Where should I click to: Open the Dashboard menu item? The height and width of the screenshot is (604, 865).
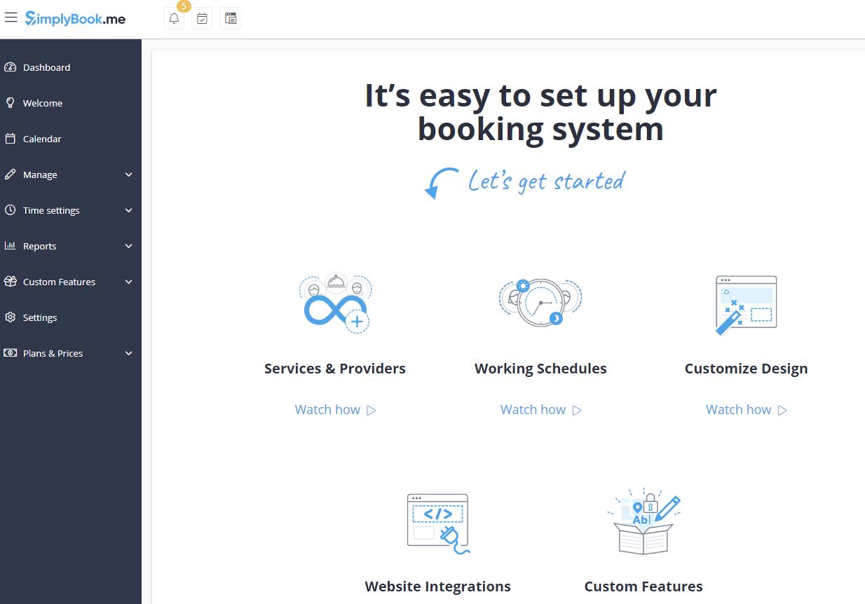[x=46, y=67]
